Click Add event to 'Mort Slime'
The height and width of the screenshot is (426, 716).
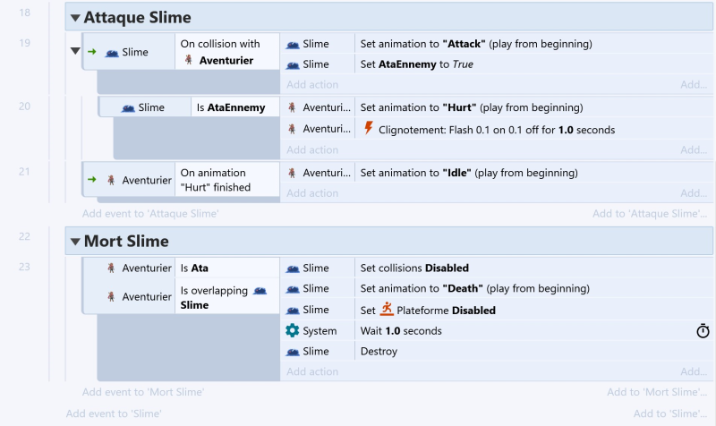pyautogui.click(x=143, y=392)
